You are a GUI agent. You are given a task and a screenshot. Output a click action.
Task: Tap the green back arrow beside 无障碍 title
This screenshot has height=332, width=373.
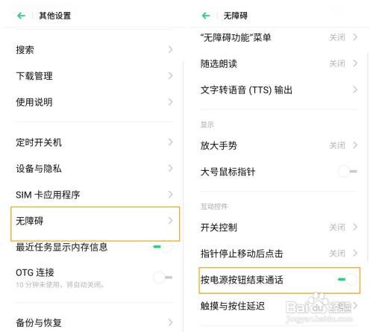pos(206,16)
